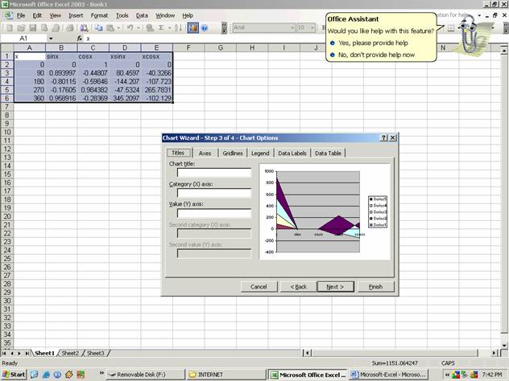
Task: Open the File menu
Action: (x=21, y=15)
